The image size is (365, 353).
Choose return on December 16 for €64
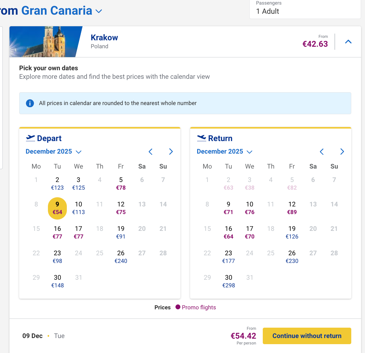coord(229,232)
